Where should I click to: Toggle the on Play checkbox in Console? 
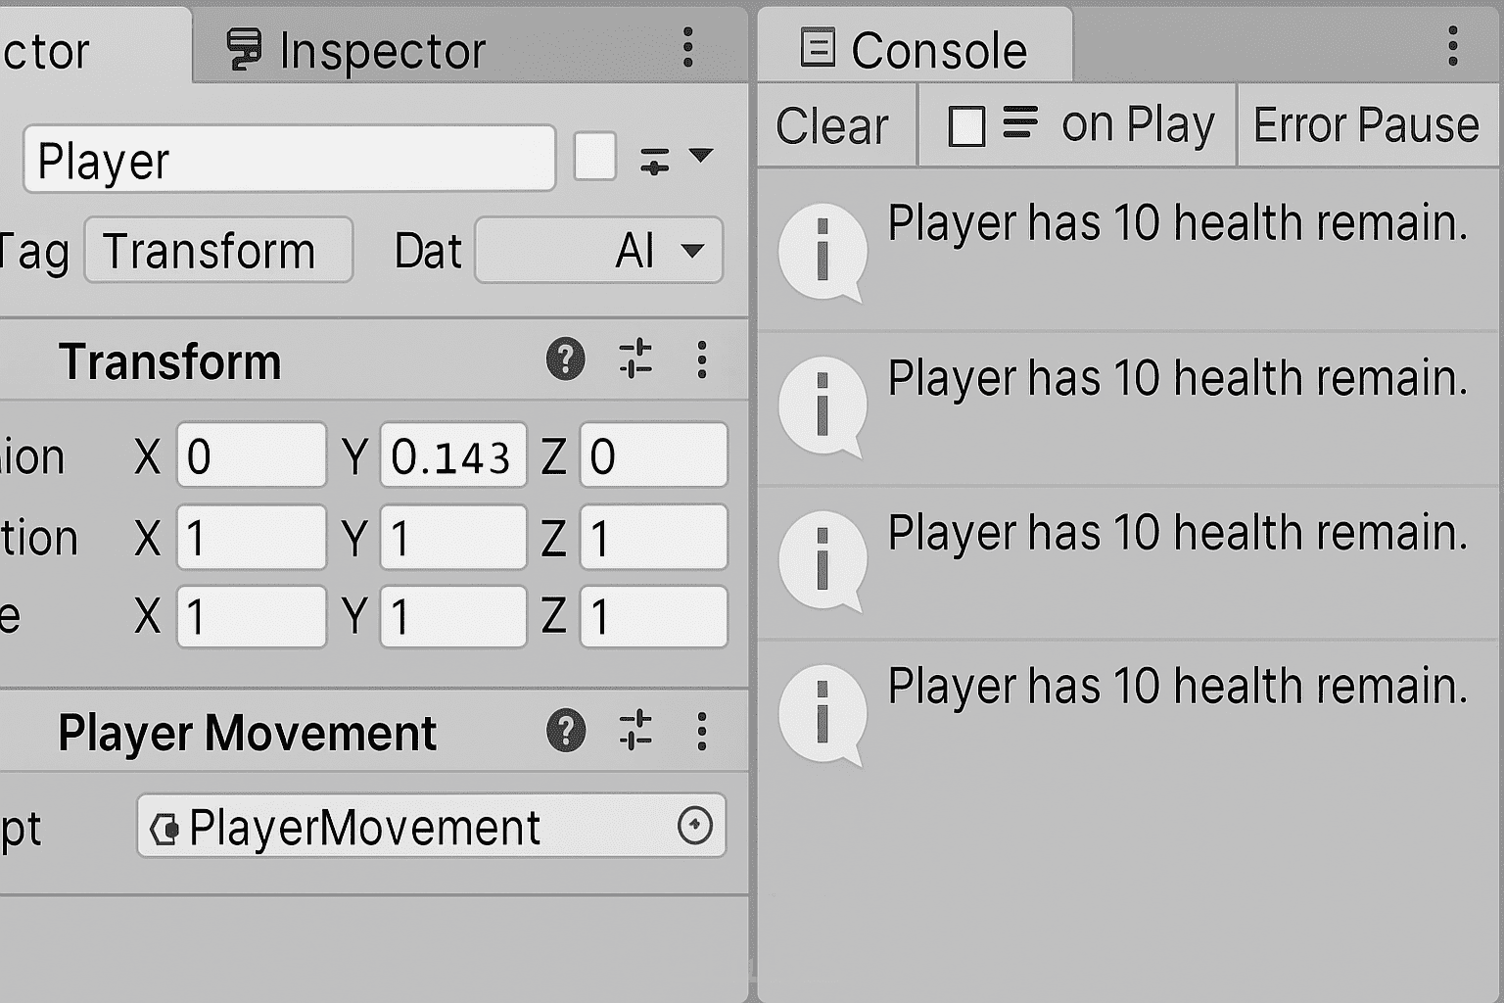click(x=966, y=126)
